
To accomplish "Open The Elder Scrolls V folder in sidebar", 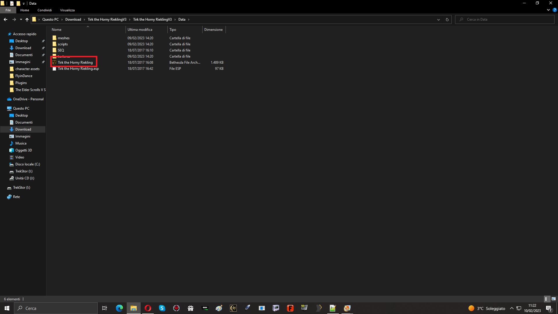I will [30, 90].
